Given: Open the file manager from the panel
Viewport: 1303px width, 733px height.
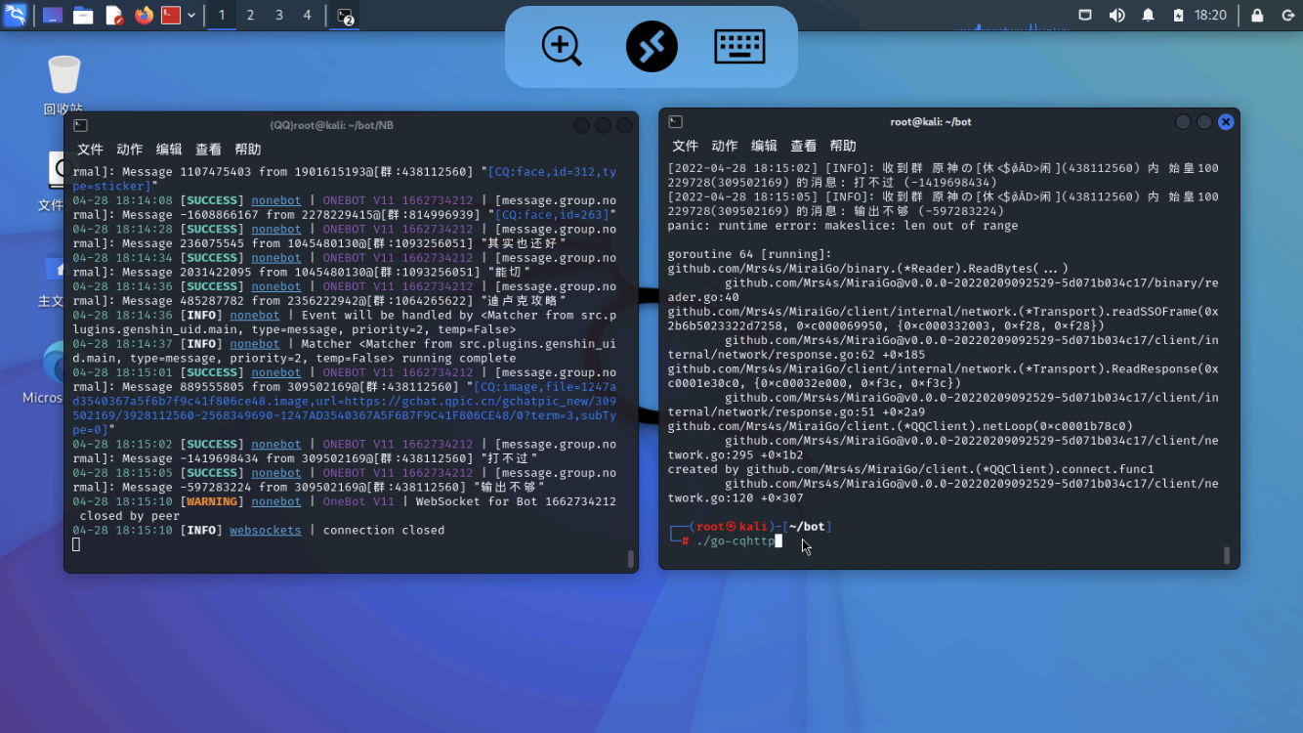Looking at the screenshot, I should click(x=83, y=16).
